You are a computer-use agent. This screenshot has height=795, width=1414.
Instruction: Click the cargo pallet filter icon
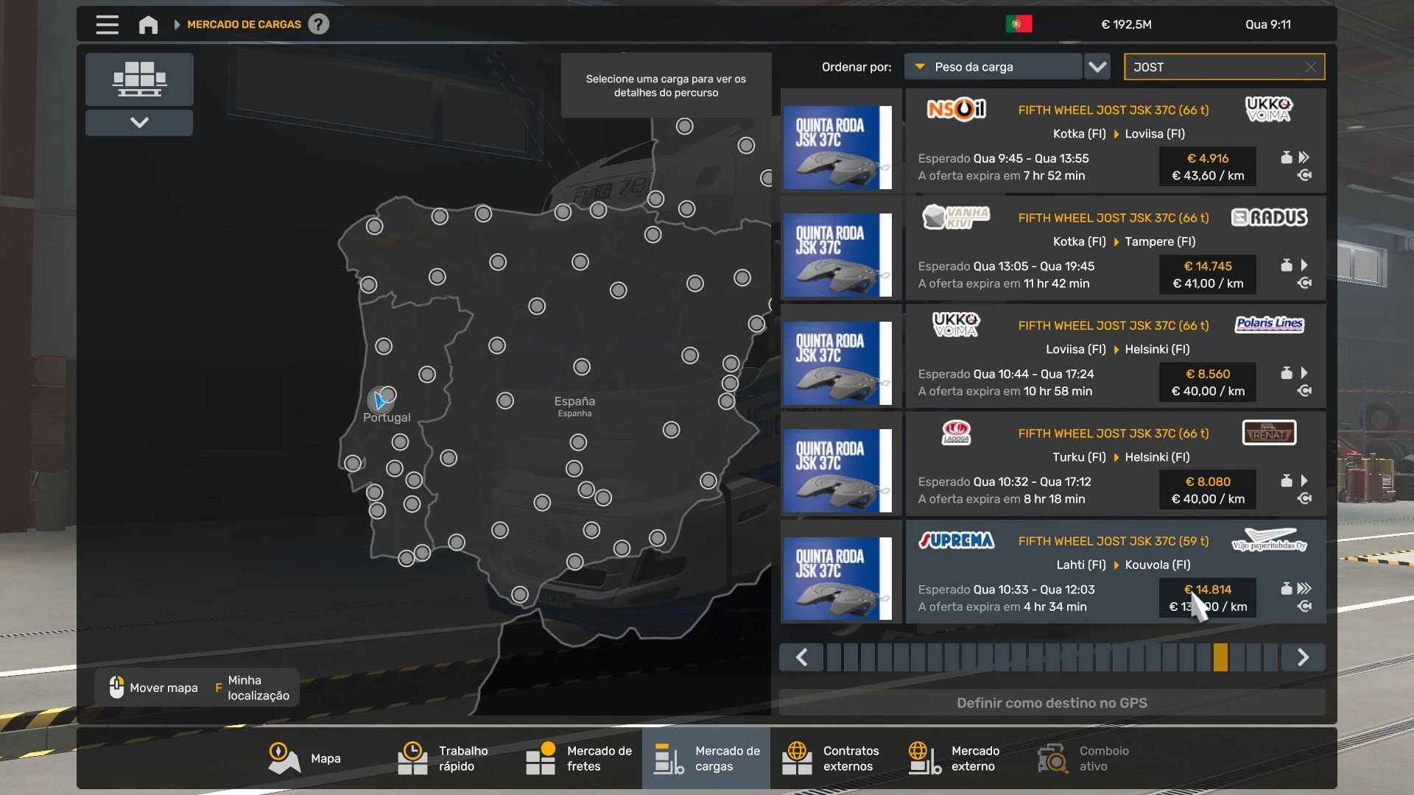pos(139,79)
